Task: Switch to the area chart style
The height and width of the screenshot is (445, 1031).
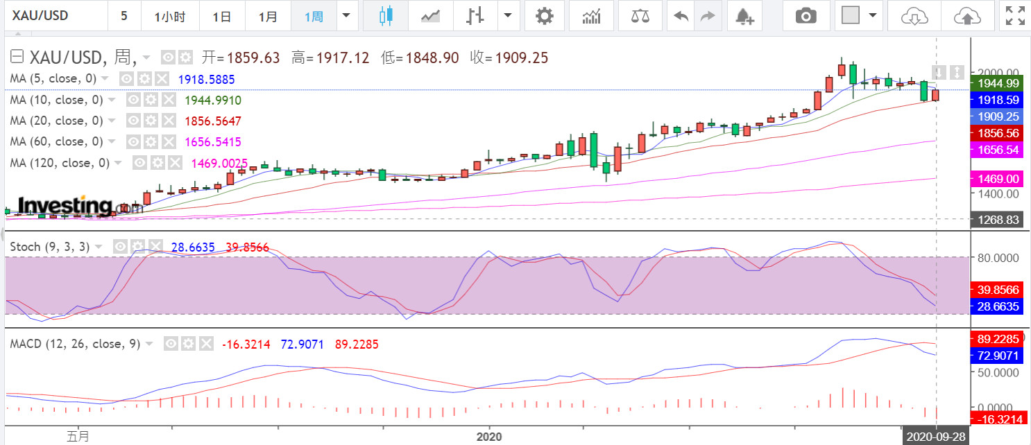Action: click(x=430, y=16)
